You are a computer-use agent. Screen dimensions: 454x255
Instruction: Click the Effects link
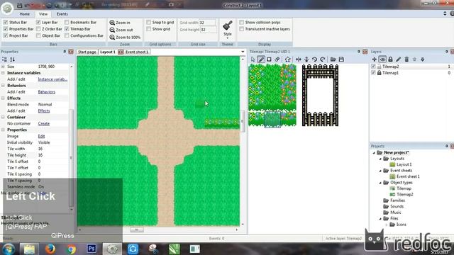coord(44,111)
